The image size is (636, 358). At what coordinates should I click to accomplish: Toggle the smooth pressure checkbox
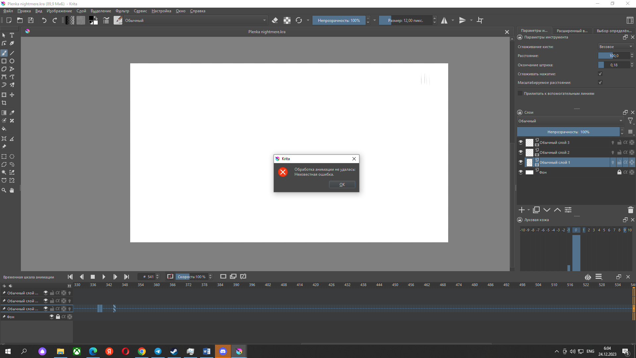600,74
